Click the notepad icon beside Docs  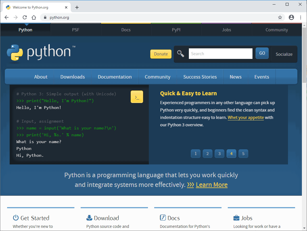[163, 217]
